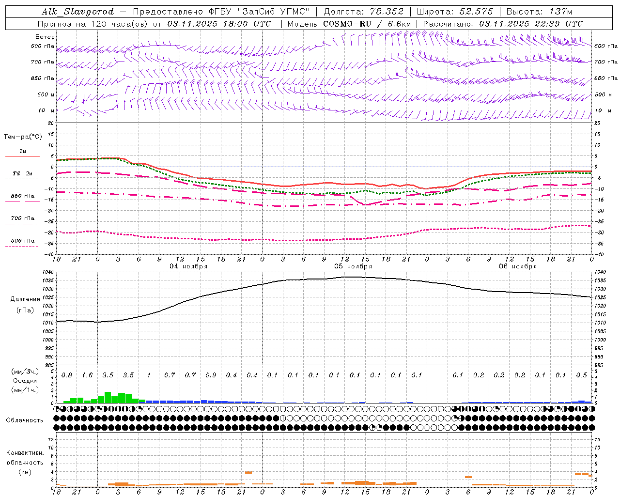Screen dimensions: 620x496
Task: Click the precipitation value 0.5
Action: point(582,375)
